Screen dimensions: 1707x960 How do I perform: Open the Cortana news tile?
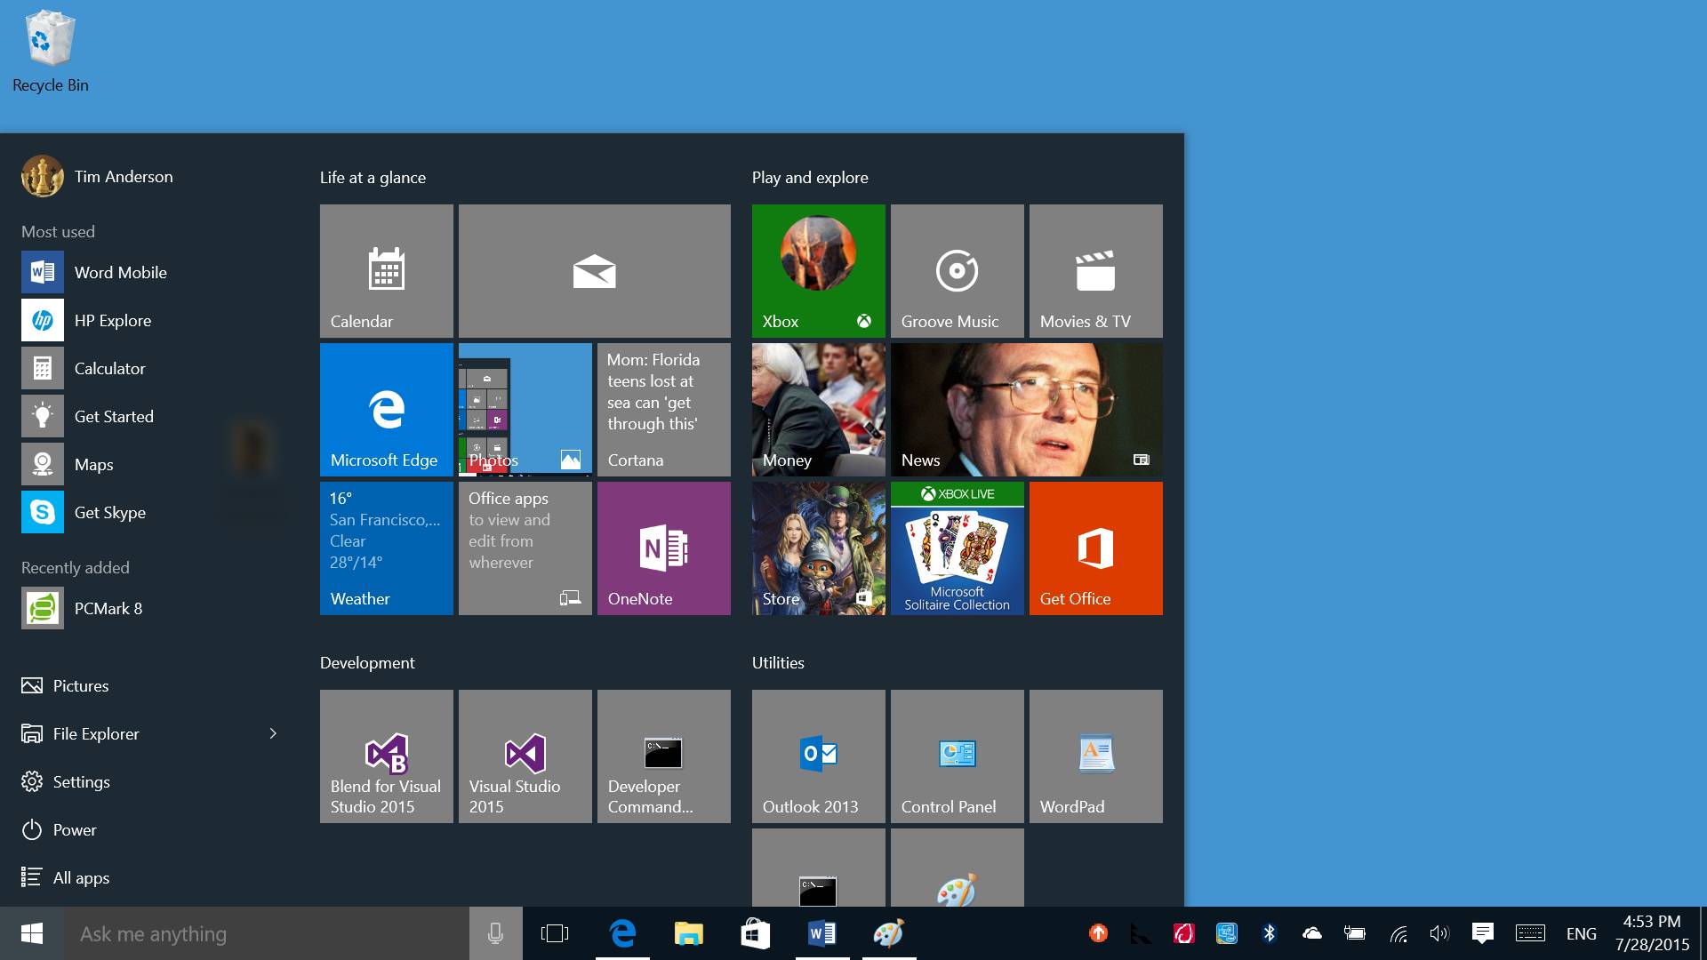click(x=664, y=410)
